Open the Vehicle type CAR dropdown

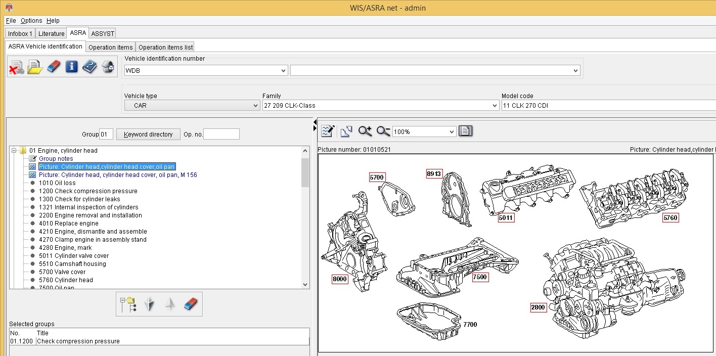(x=256, y=106)
